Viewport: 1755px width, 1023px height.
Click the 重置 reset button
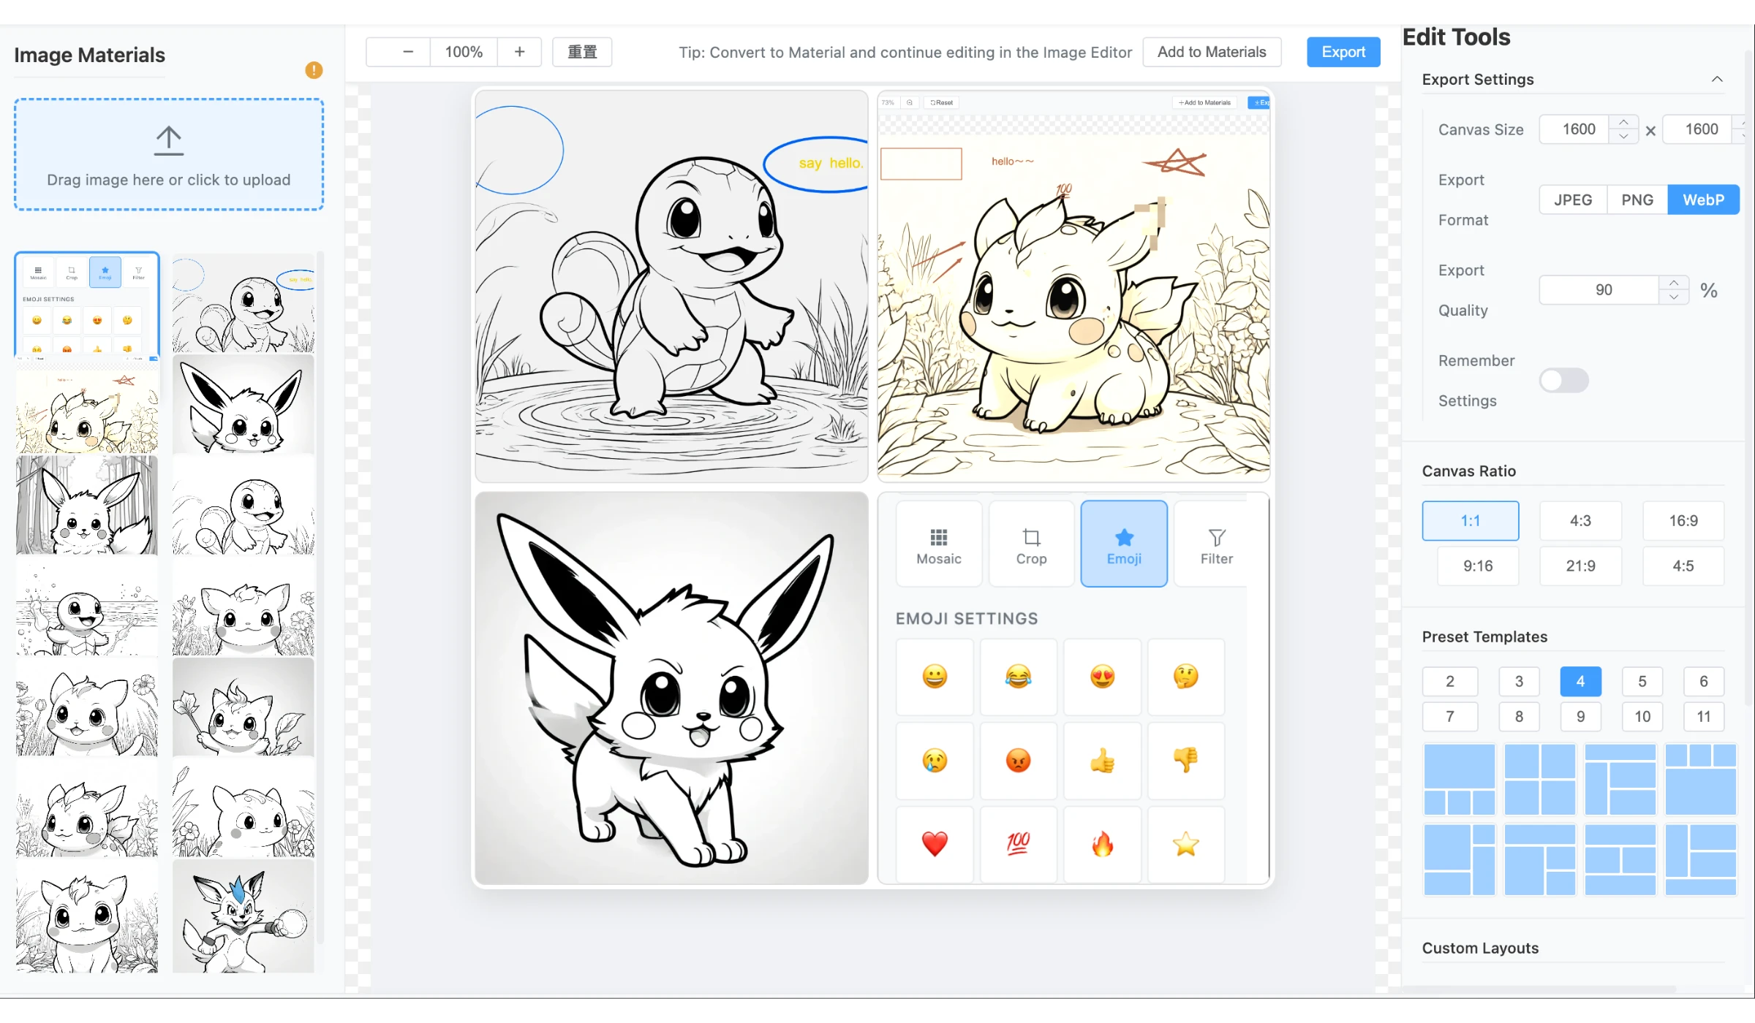coord(582,52)
